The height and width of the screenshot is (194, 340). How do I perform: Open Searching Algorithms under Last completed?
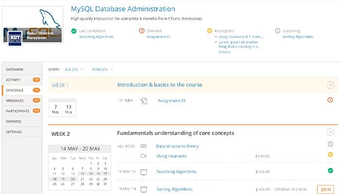(x=96, y=36)
